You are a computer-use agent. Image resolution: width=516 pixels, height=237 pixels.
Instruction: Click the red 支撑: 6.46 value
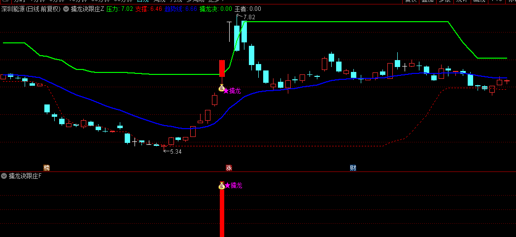click(149, 9)
